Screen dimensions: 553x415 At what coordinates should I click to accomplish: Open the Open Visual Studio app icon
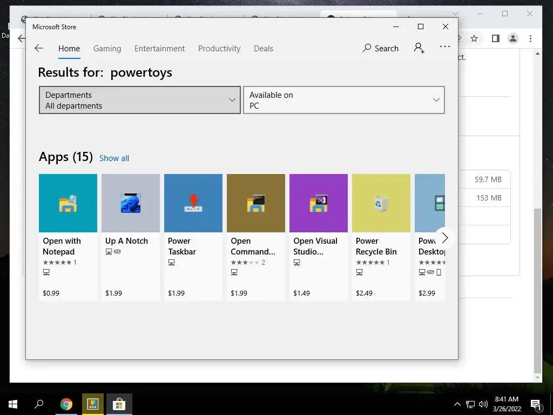[x=319, y=203]
